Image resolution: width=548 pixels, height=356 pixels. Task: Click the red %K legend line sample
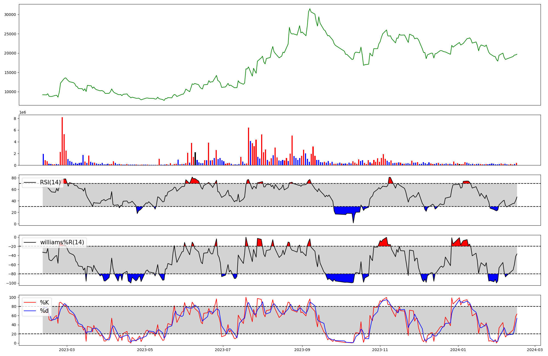click(x=30, y=302)
